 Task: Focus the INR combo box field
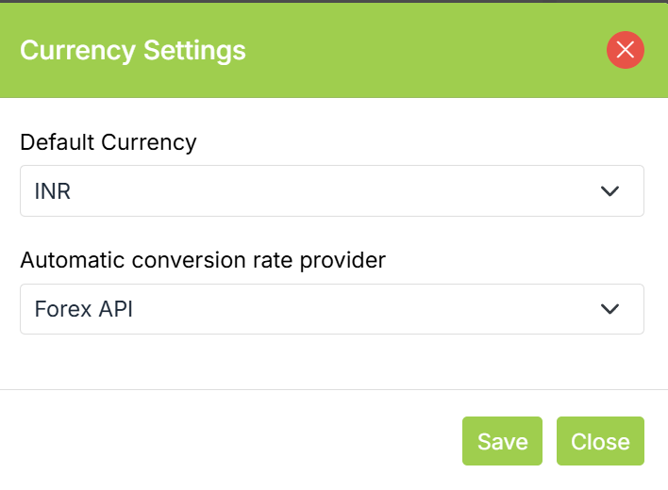click(x=331, y=191)
